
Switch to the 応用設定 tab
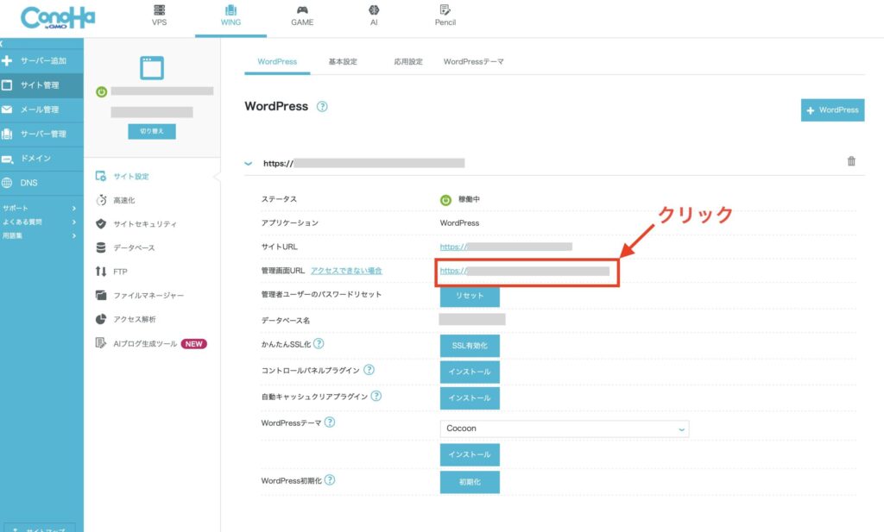408,62
